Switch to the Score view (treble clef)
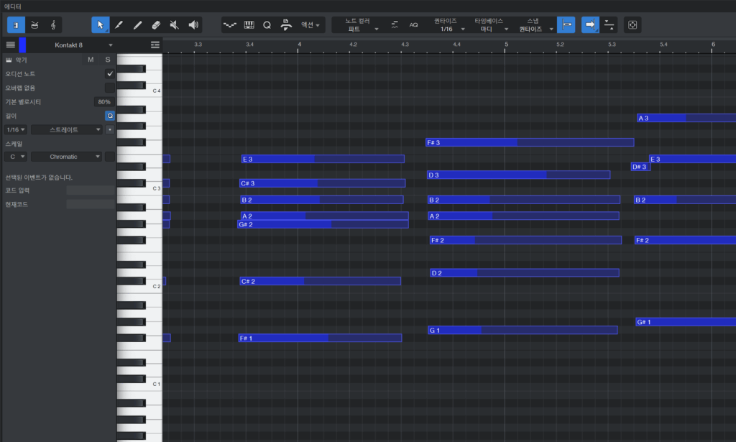Viewport: 736px width, 442px height. [53, 24]
